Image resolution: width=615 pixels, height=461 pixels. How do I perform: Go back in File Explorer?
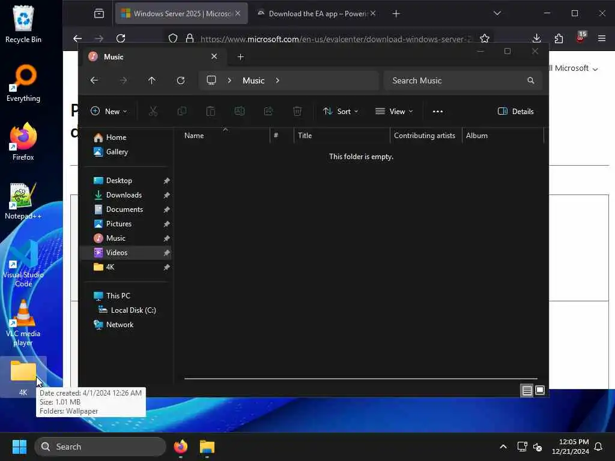pos(94,80)
